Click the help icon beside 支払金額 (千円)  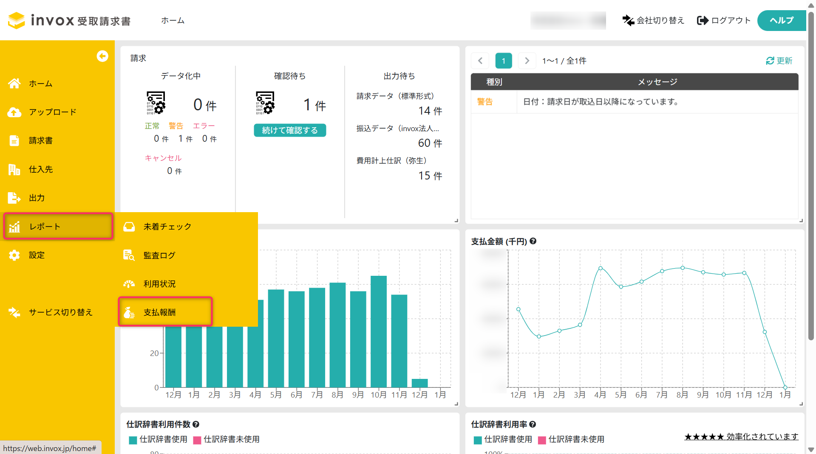pyautogui.click(x=533, y=241)
